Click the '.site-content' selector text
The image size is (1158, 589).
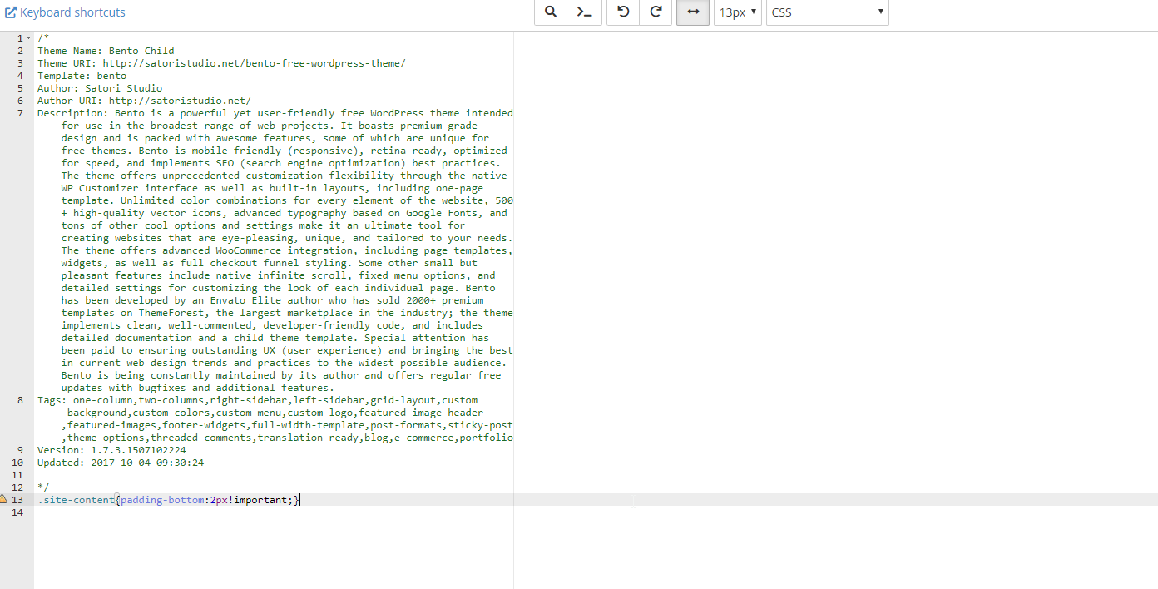76,500
